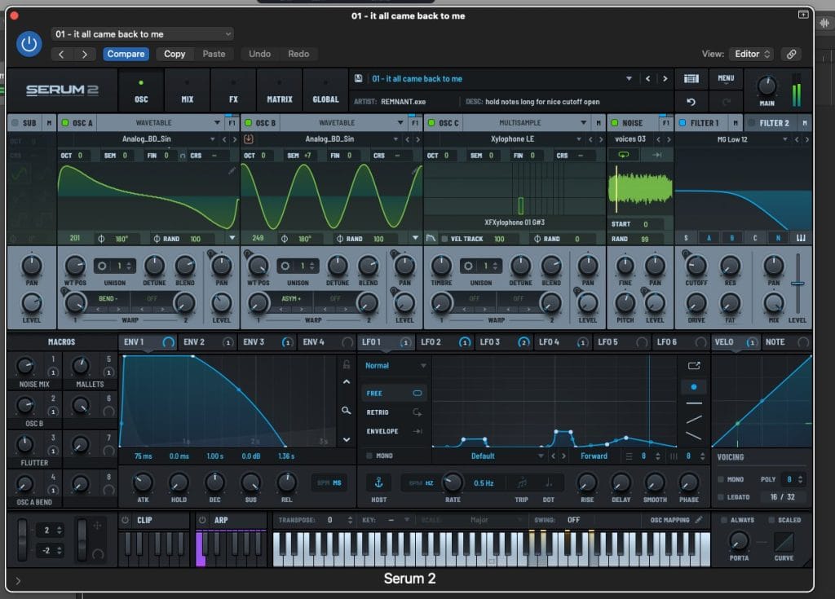Open the preset browser list icon
Screen dimensions: 835x599
click(x=691, y=79)
